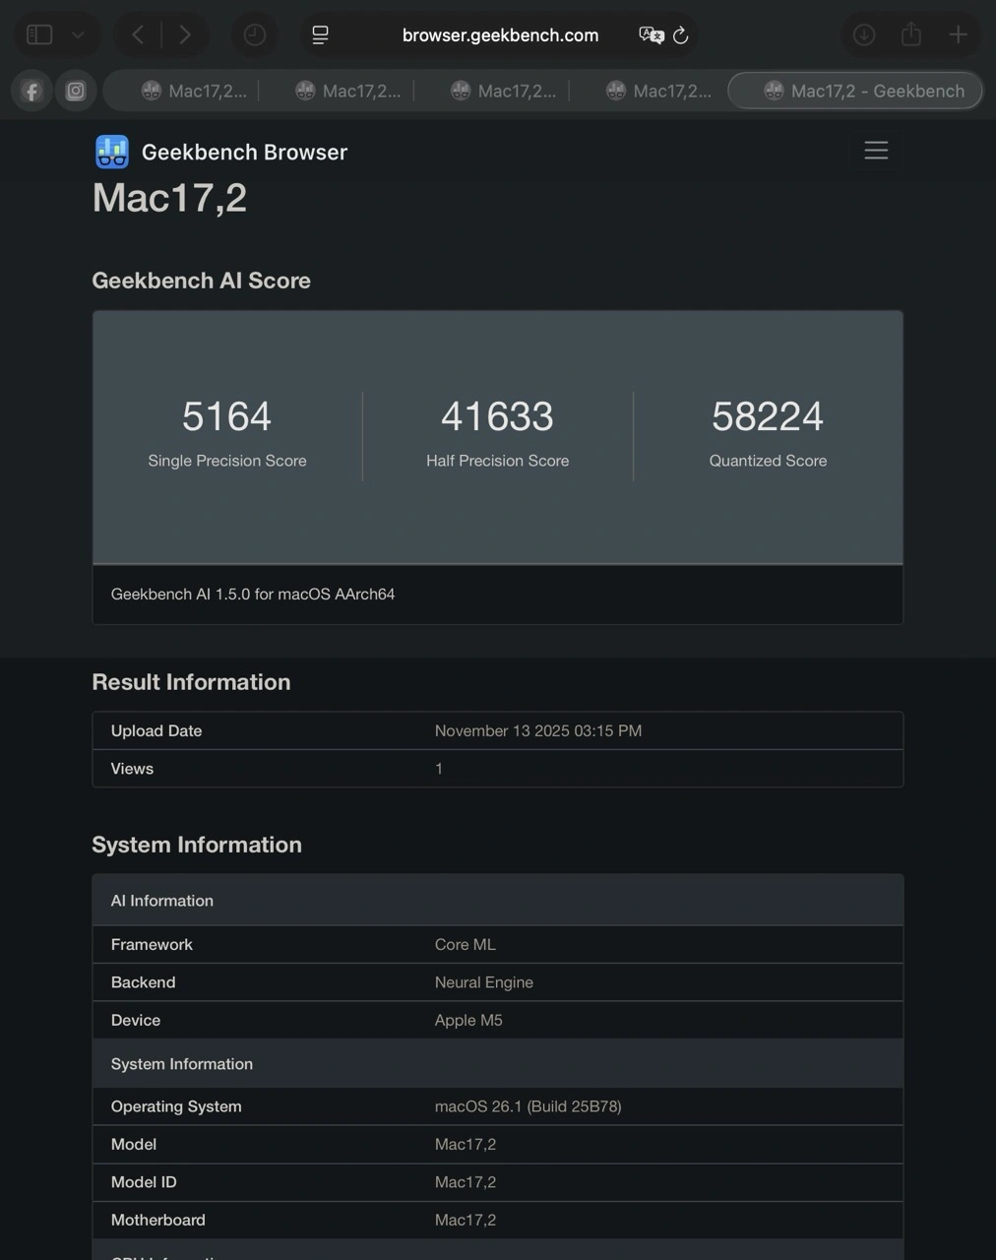Click the Geekbench Browser logo icon
The image size is (996, 1260).
pyautogui.click(x=112, y=152)
